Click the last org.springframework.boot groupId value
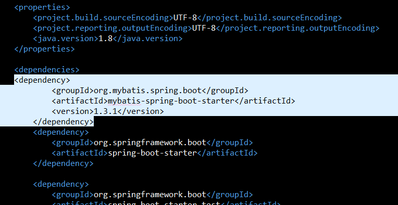This screenshot has height=205, width=398. pyautogui.click(x=150, y=195)
